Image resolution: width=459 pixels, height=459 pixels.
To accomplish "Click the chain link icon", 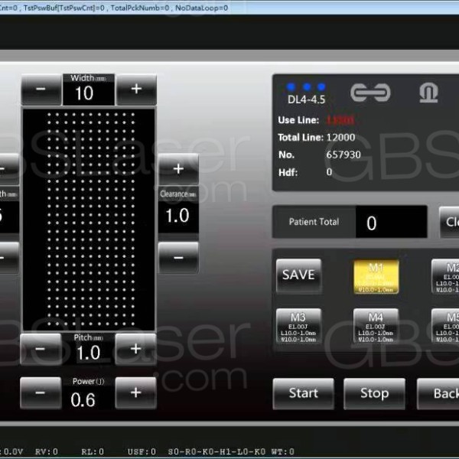I will pyautogui.click(x=369, y=93).
